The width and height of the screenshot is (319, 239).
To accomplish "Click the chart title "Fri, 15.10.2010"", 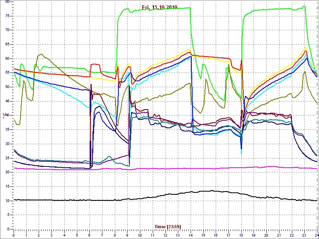I will point(160,7).
